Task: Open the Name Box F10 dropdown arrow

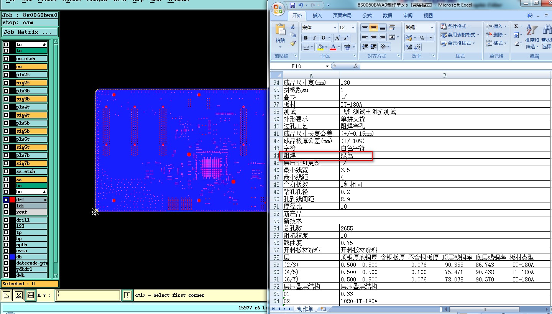Action: pos(327,66)
